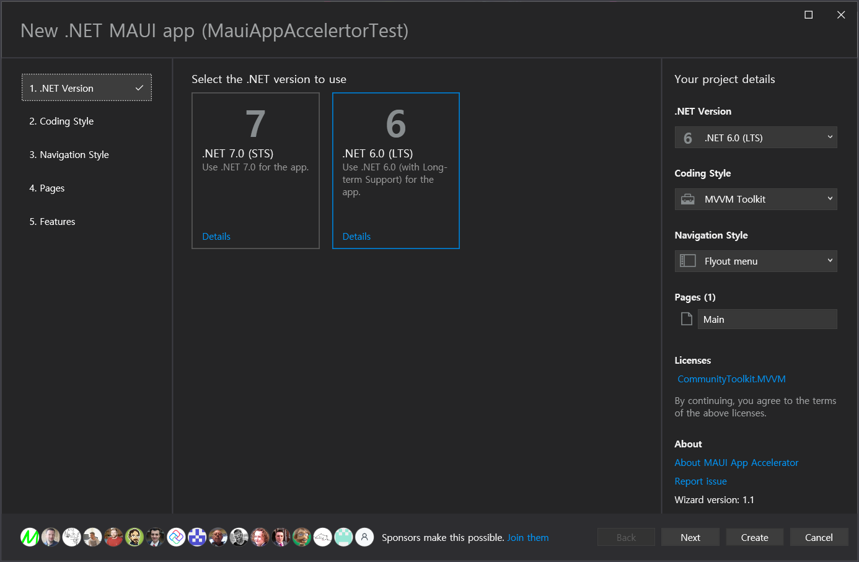Click the 'Pages (1)' heading

(695, 297)
